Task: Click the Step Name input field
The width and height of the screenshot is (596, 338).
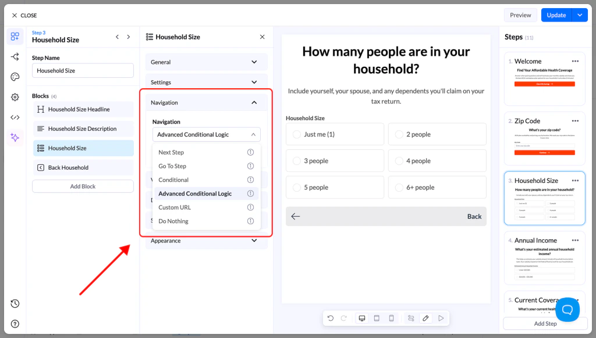Action: [x=83, y=70]
